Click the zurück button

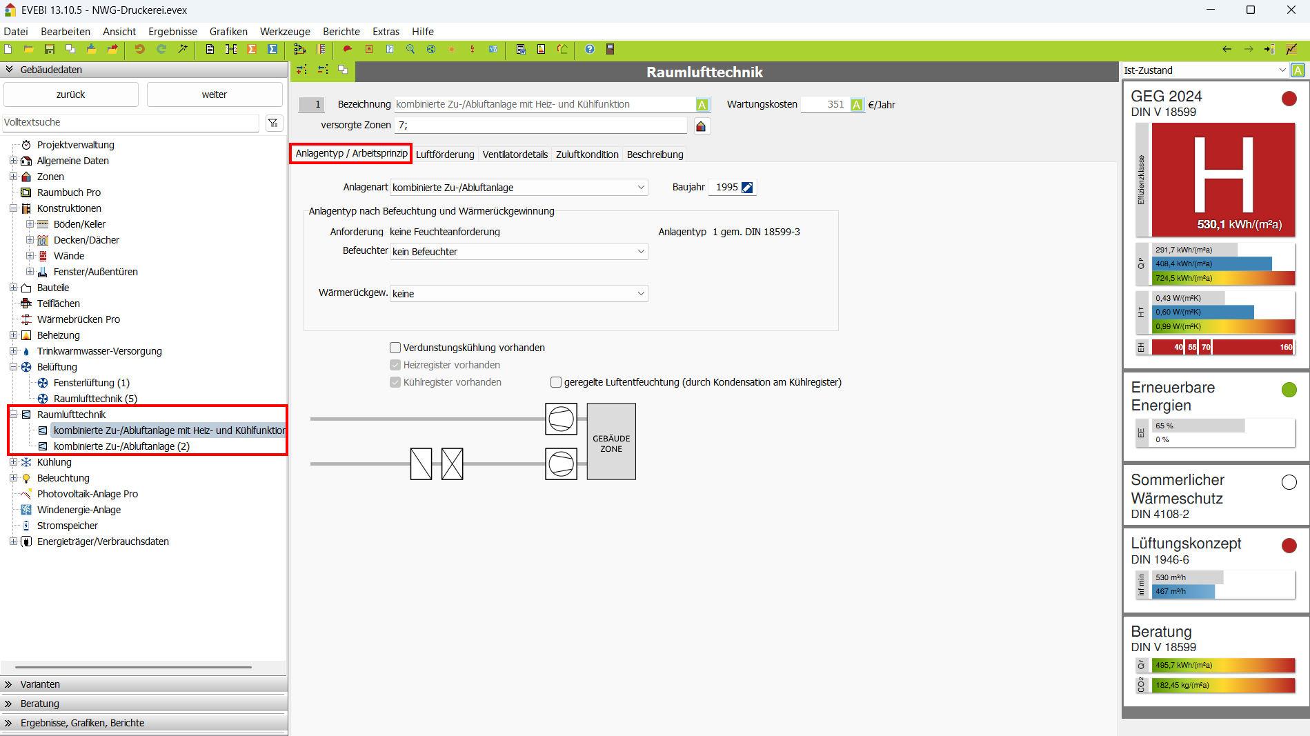click(71, 95)
